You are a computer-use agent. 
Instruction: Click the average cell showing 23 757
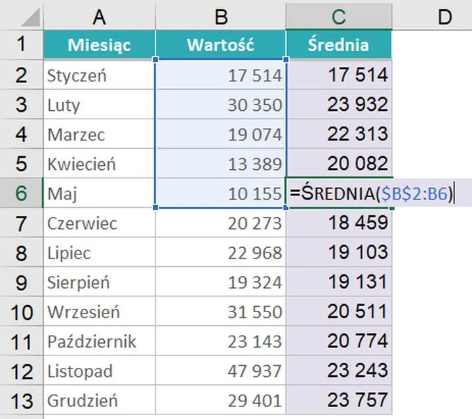click(x=339, y=401)
